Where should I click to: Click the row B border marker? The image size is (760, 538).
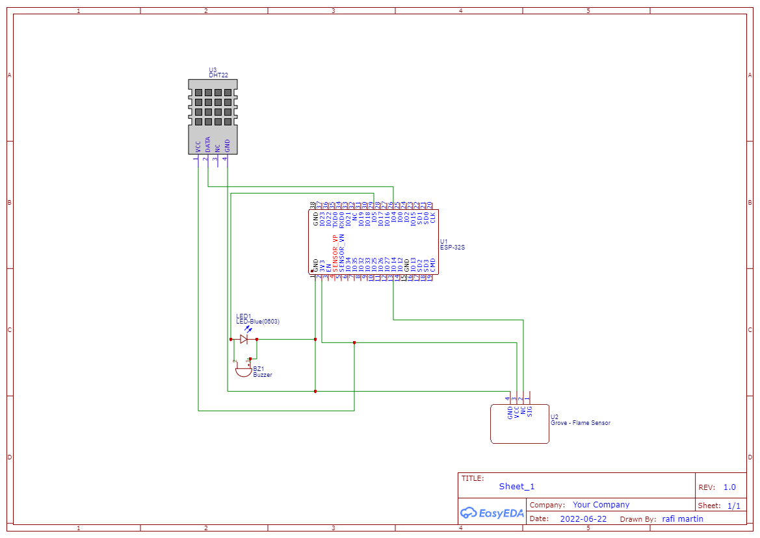click(x=9, y=201)
